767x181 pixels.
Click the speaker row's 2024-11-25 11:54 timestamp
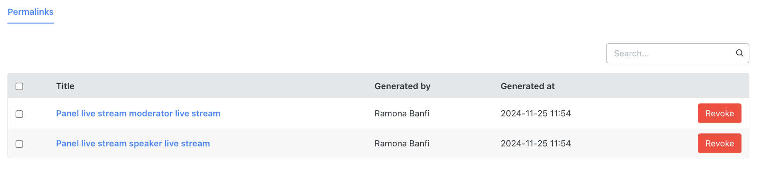click(536, 144)
